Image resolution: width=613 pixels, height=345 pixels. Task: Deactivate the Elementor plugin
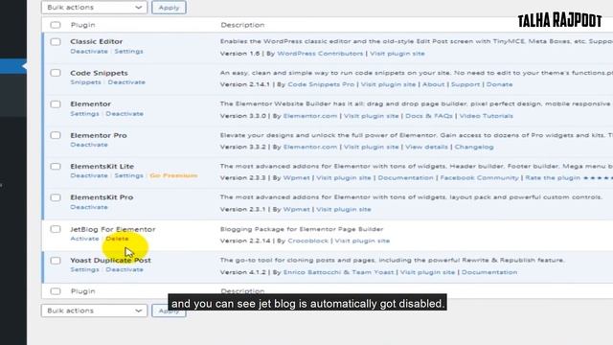pos(125,114)
